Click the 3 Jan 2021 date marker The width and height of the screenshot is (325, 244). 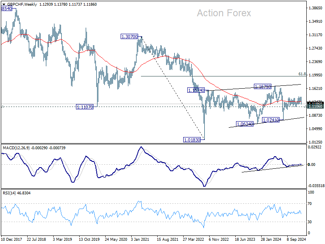[x=140, y=239]
